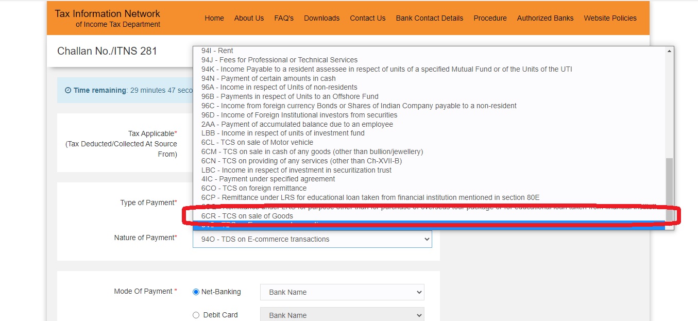This screenshot has width=698, height=321.
Task: Open the FAQ's page
Action: 284,18
